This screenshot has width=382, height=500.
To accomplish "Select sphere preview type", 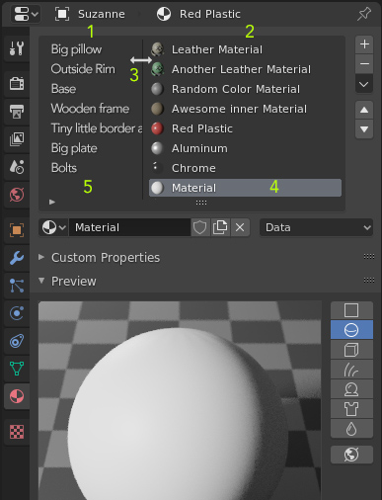I will coord(351,330).
